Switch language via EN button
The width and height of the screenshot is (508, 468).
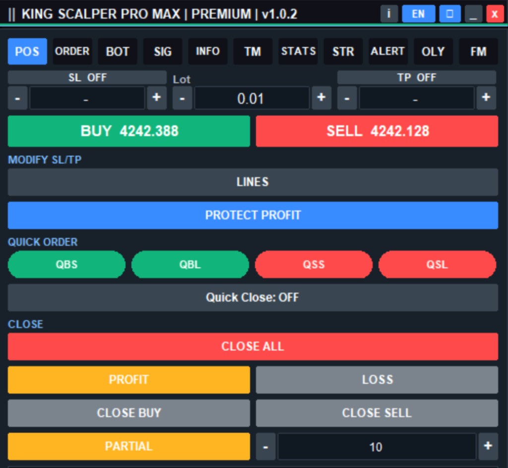418,14
